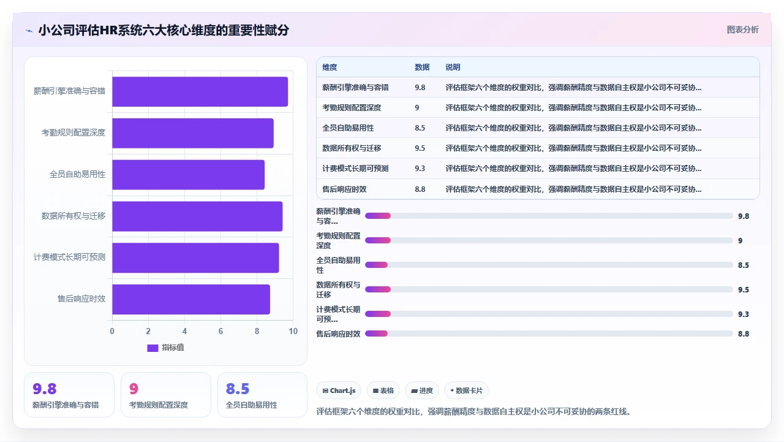The width and height of the screenshot is (784, 442).
Task: Click progress bar for 考勤规则配置深度
Action: tap(549, 240)
